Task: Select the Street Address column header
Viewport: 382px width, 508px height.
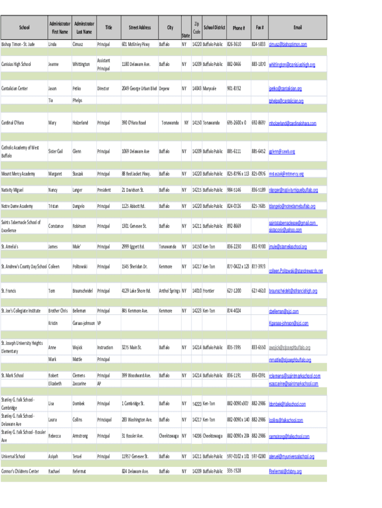Action: tap(139, 28)
